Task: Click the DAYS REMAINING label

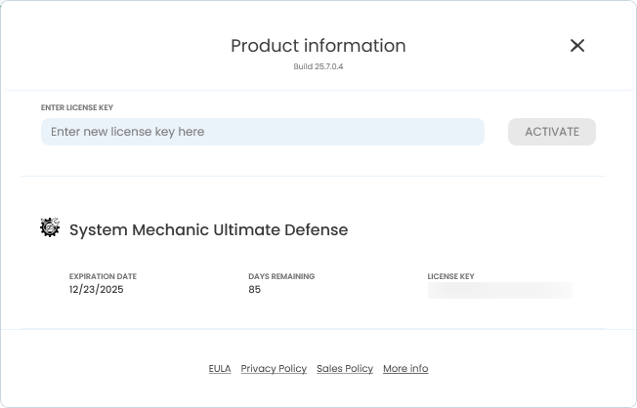Action: [x=281, y=277]
